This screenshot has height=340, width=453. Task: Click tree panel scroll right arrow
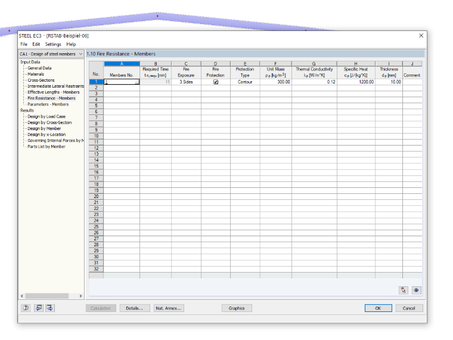pos(80,296)
